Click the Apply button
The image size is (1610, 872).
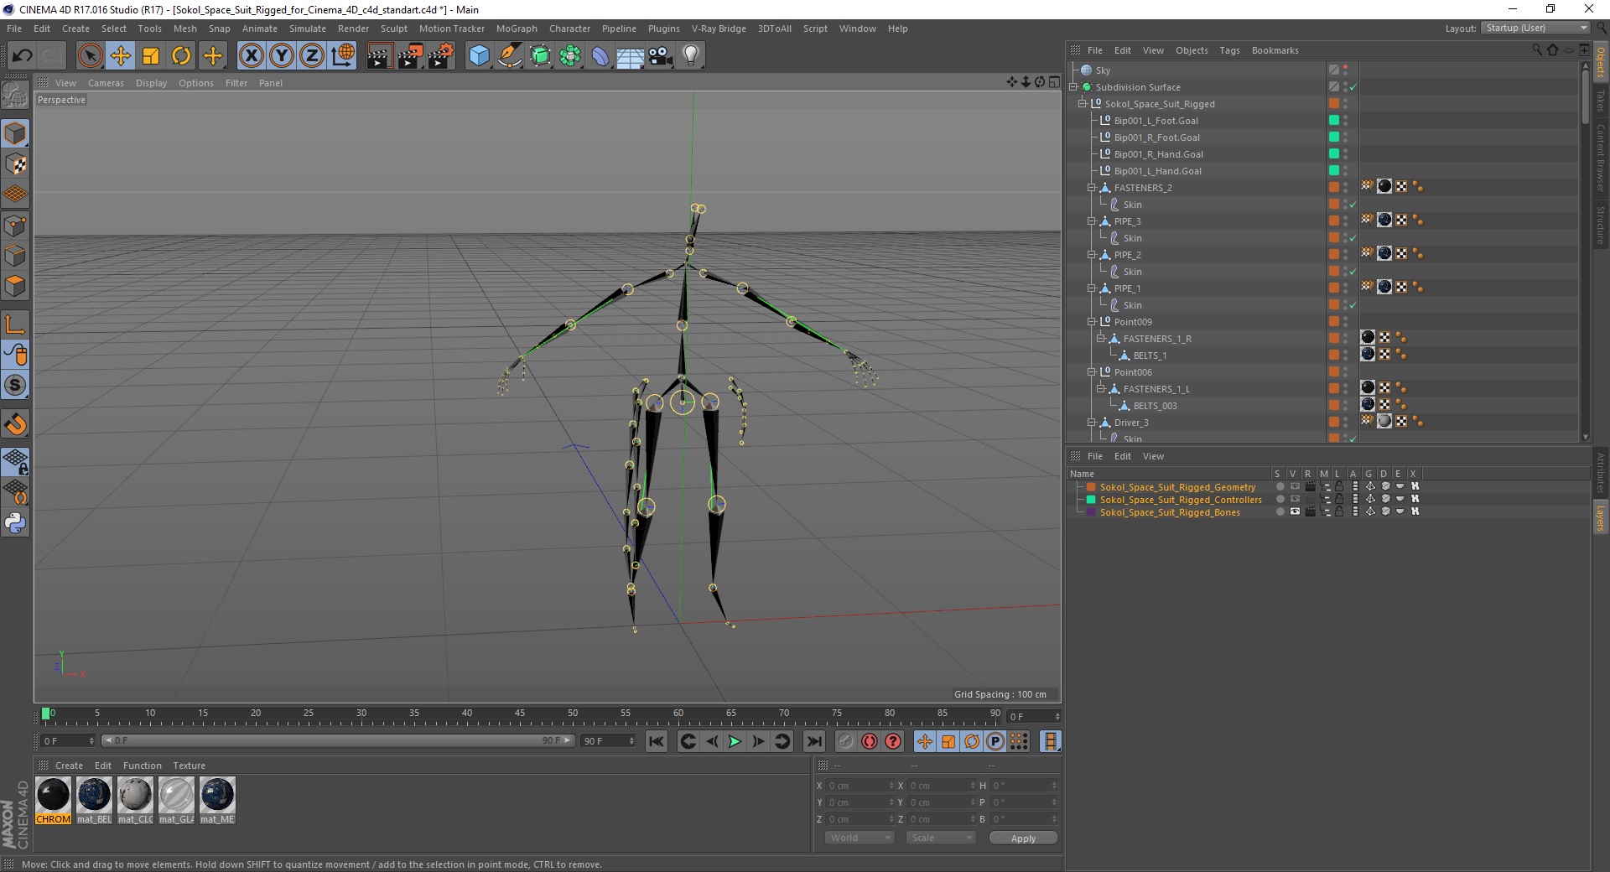tap(1023, 838)
